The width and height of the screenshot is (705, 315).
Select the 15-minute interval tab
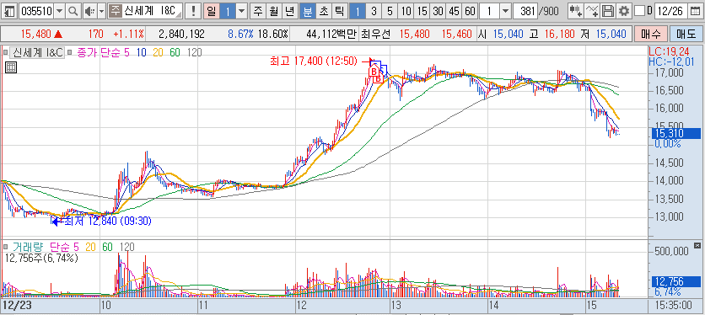(422, 11)
